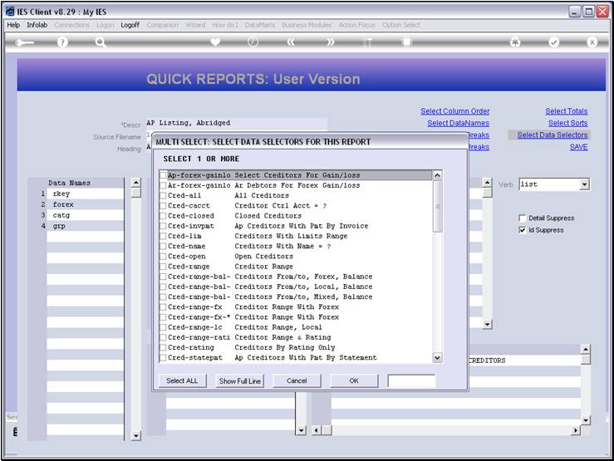Click Data Names scroll up arrow

[136, 183]
